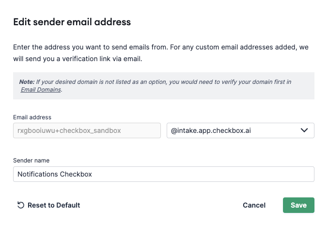Image resolution: width=329 pixels, height=227 pixels.
Task: Focus the Sender name input field
Action: [164, 174]
